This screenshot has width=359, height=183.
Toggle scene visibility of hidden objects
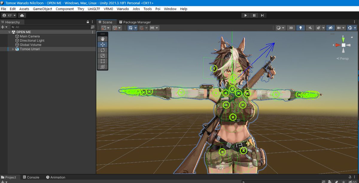[330, 28]
